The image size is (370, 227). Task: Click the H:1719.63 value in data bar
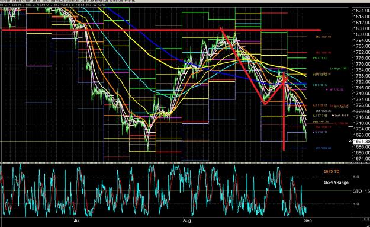tap(24, 5)
